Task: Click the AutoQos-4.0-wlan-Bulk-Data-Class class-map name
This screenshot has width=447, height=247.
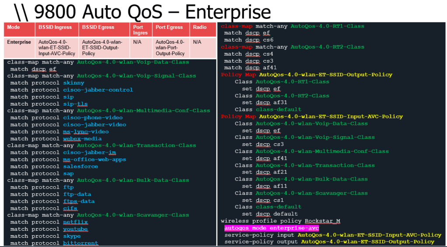Action: click(133, 180)
